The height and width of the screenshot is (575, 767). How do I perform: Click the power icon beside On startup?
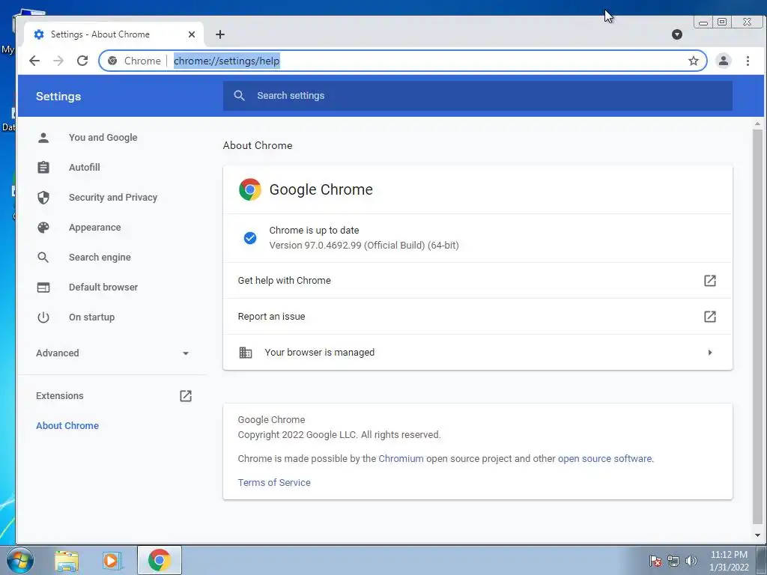43,317
